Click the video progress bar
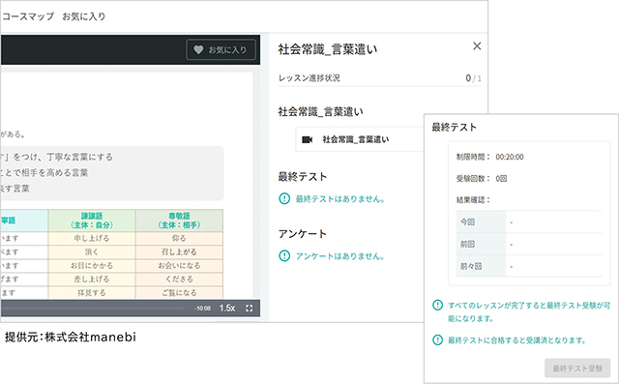This screenshot has height=384, width=619. (92, 309)
